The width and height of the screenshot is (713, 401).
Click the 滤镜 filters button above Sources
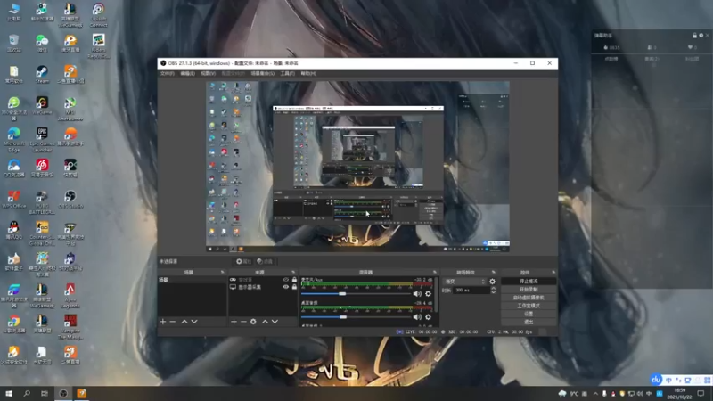[x=265, y=261]
